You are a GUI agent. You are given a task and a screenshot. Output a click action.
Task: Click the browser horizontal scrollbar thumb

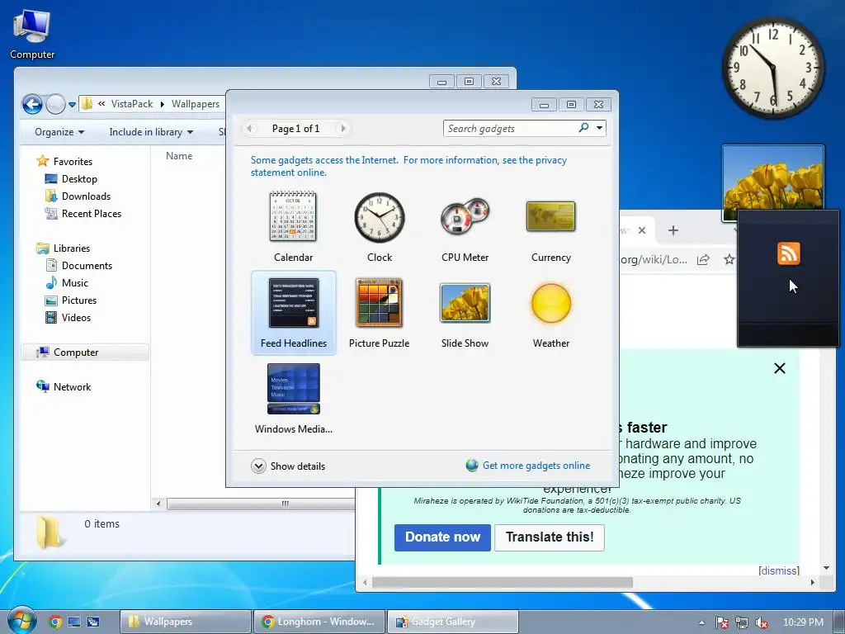503,582
